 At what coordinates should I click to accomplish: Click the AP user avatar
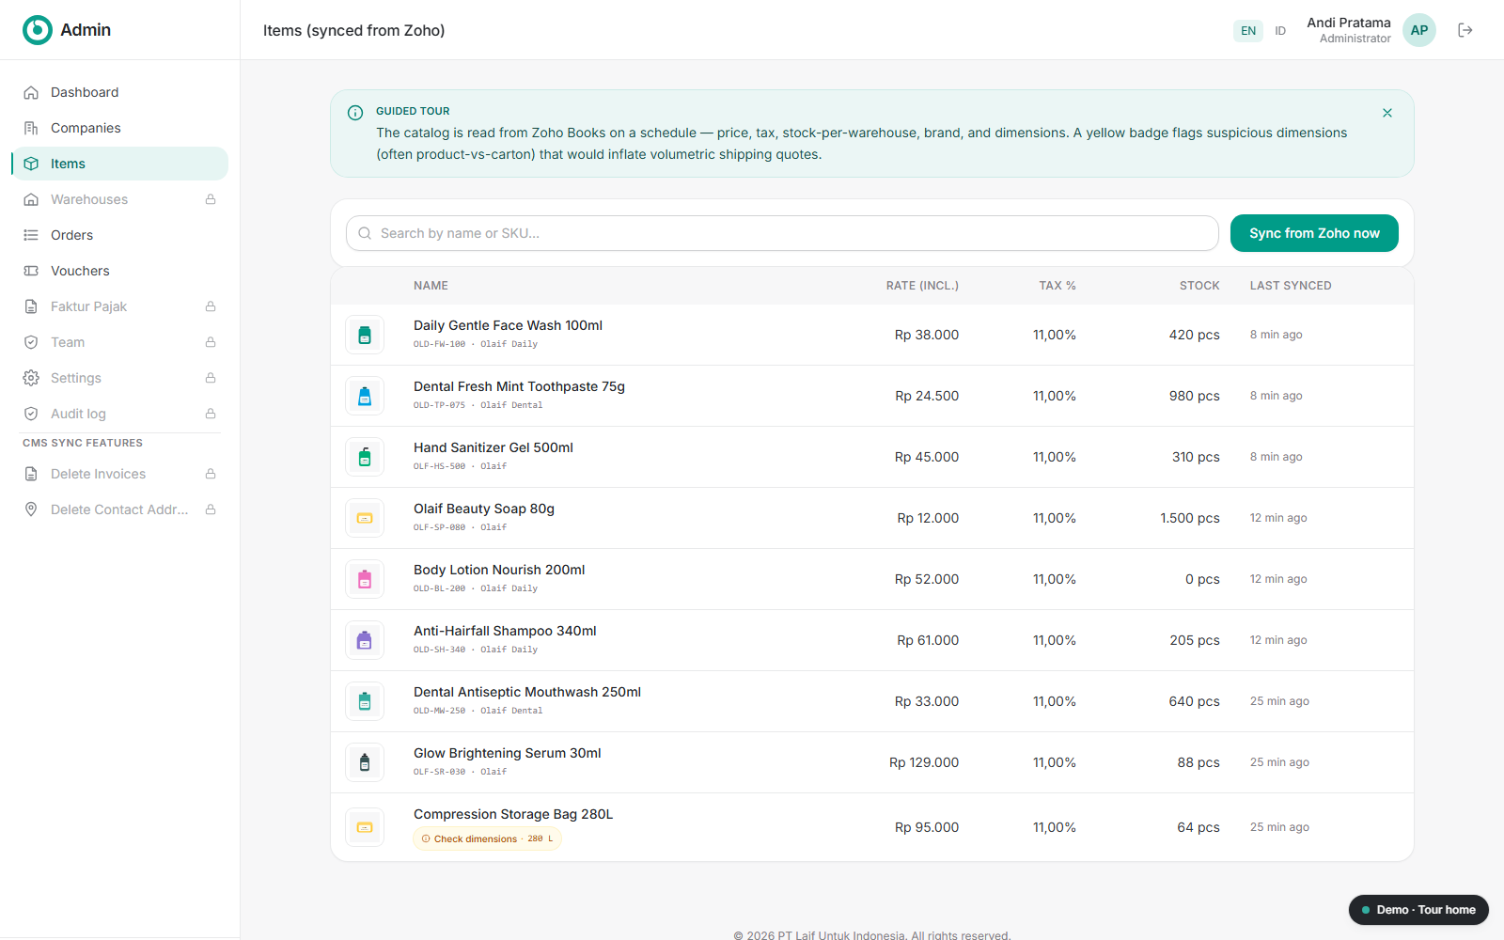[1419, 30]
